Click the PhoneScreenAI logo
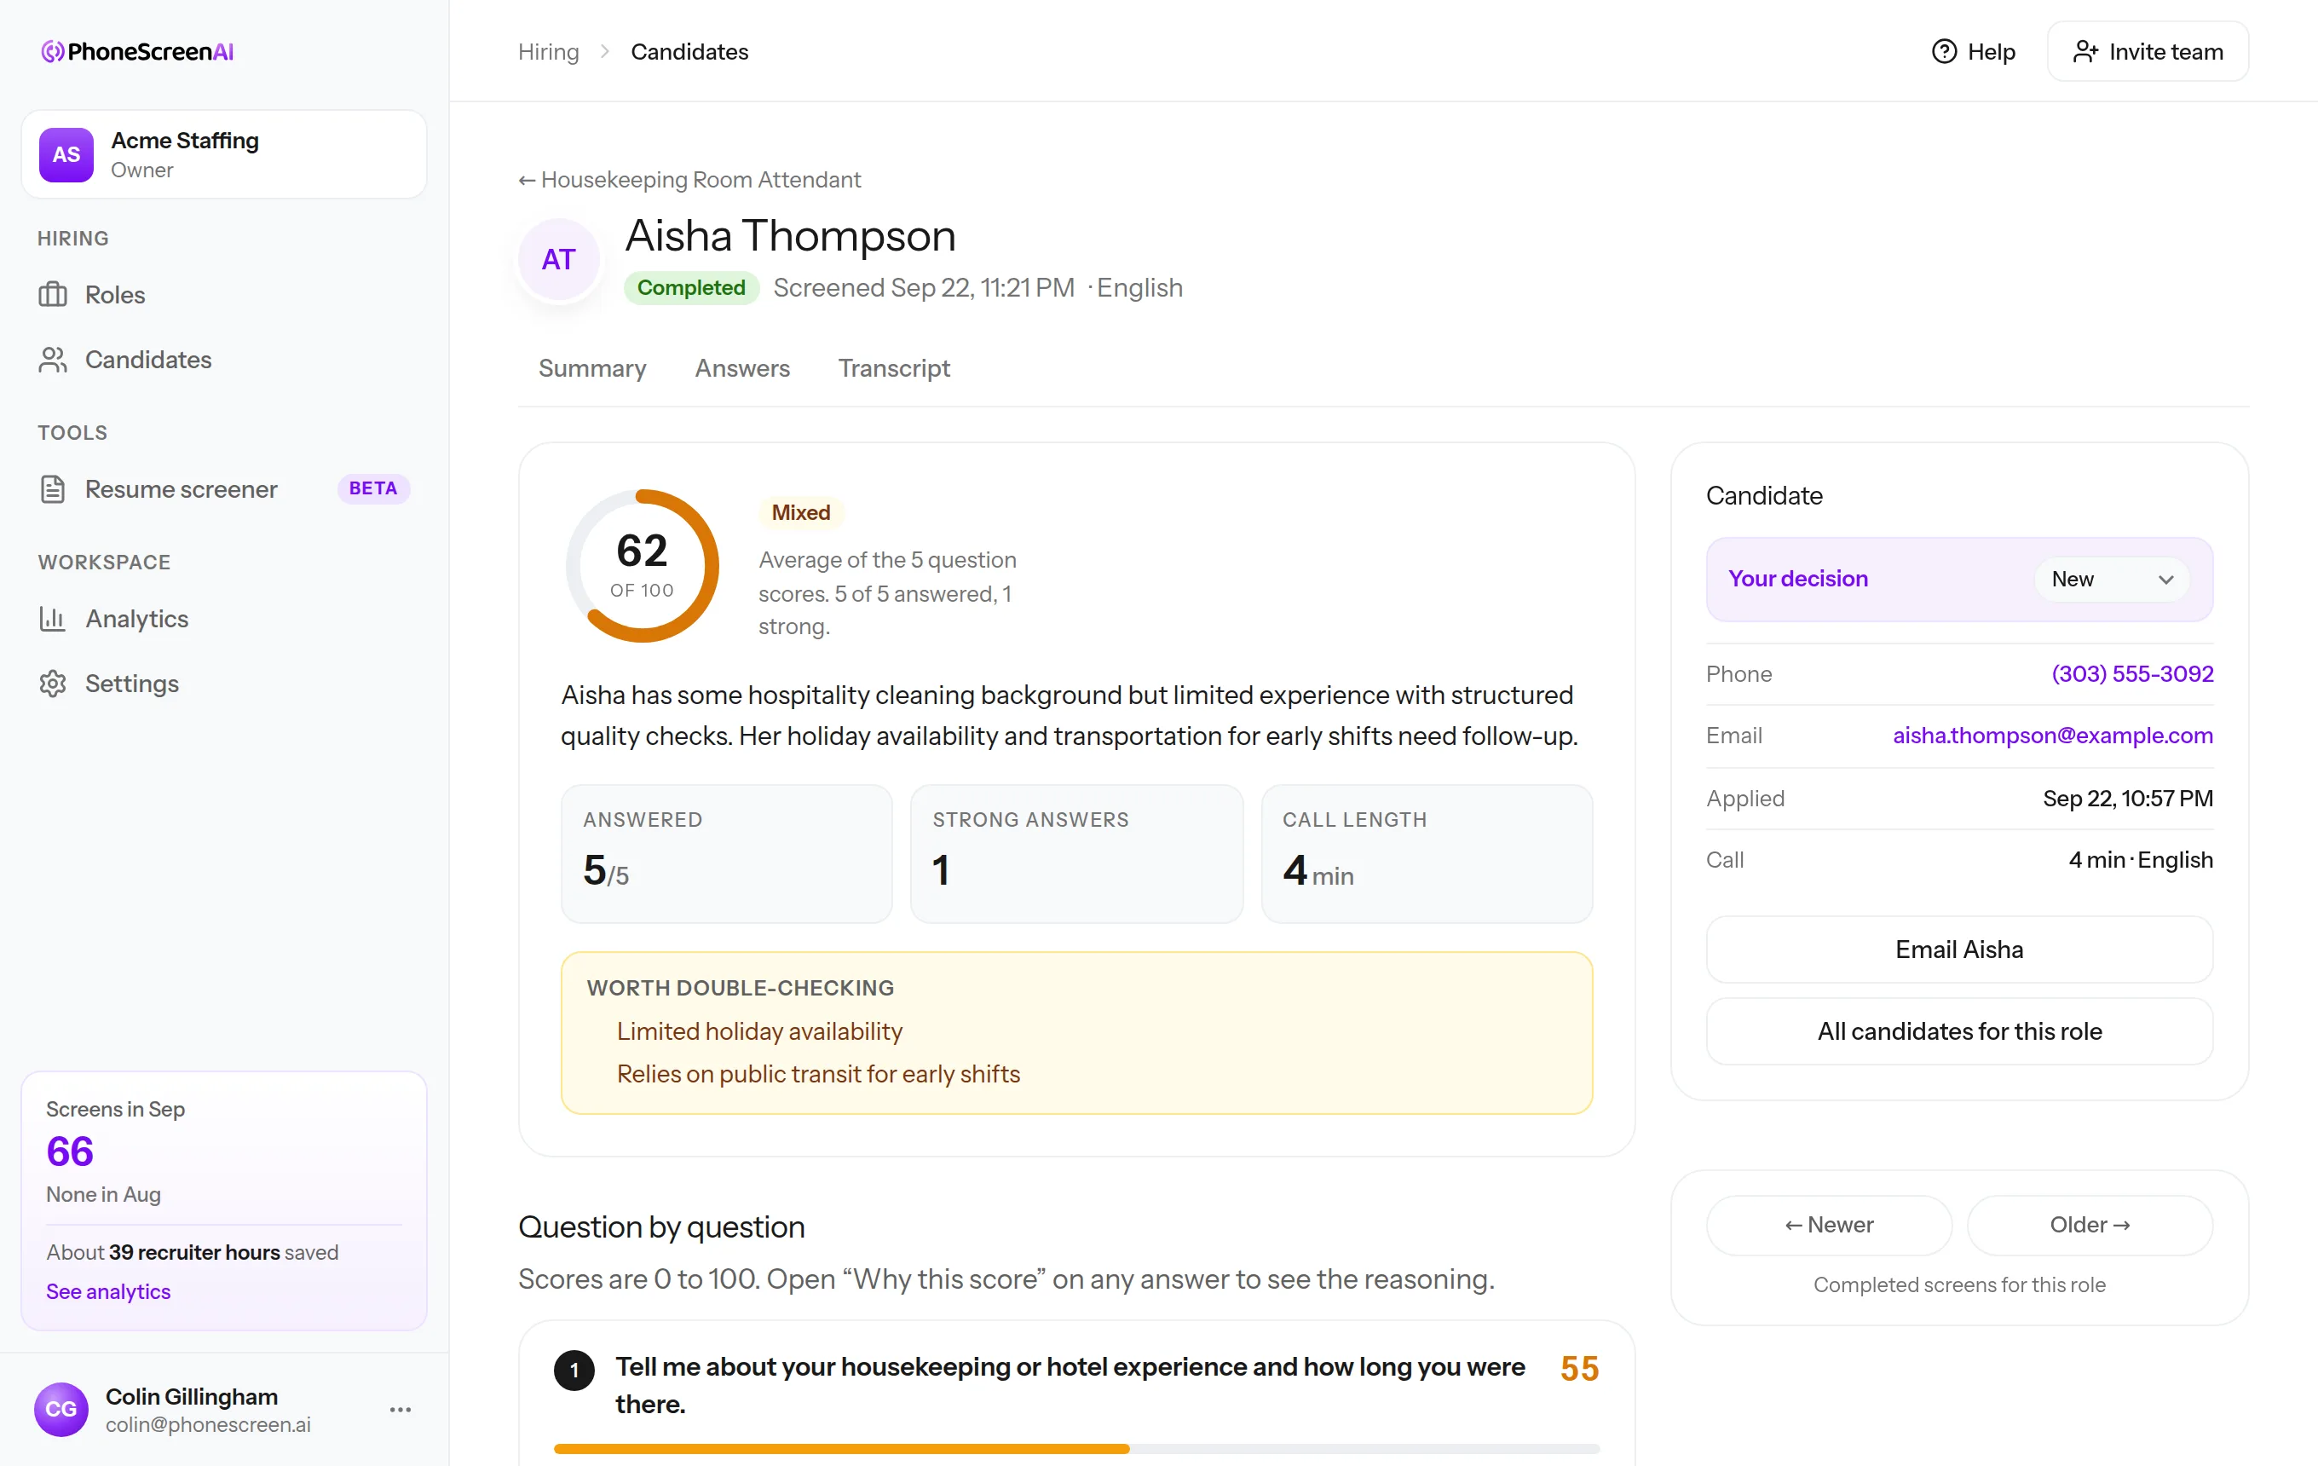The width and height of the screenshot is (2318, 1466). [138, 51]
